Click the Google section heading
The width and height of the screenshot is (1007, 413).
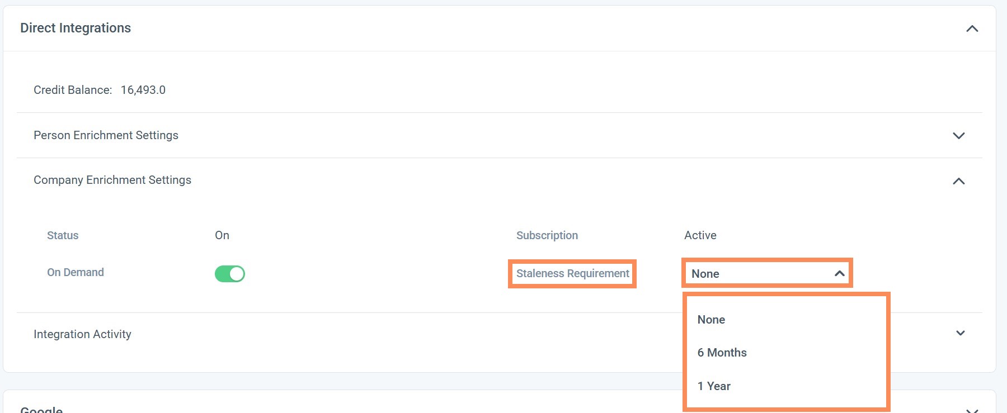tap(41, 410)
